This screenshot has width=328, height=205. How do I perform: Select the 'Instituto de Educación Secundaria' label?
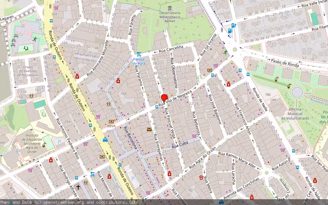[x=32, y=143]
